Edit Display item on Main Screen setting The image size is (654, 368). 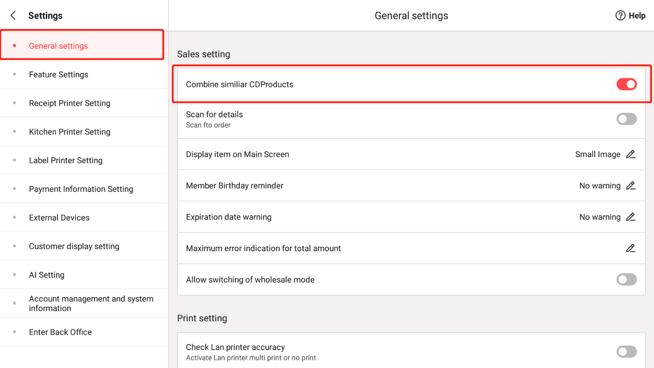(631, 155)
